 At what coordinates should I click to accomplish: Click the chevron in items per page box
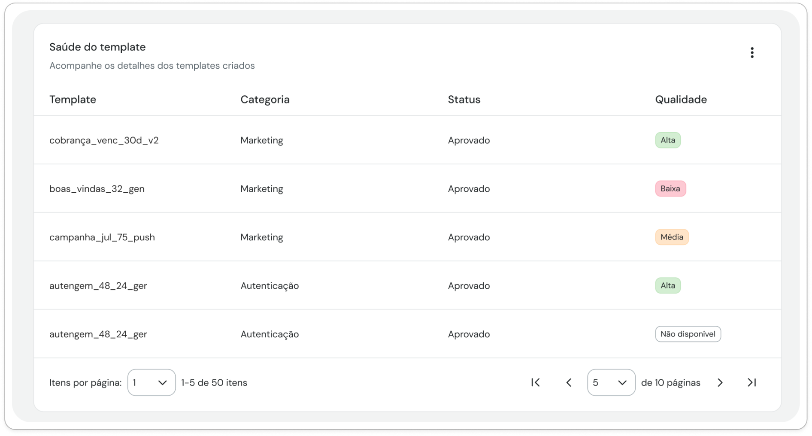click(162, 382)
